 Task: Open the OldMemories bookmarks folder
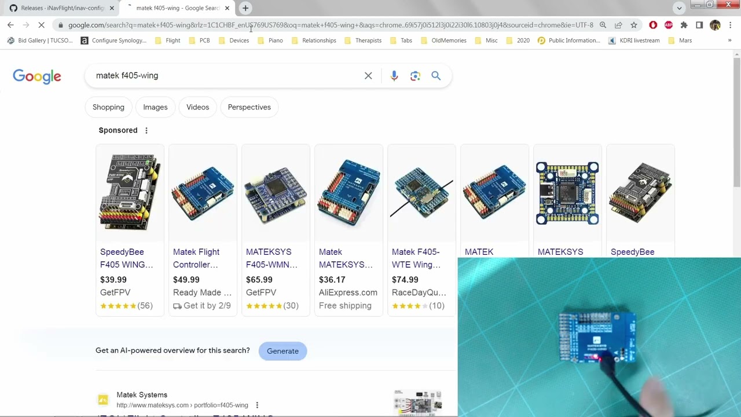tap(443, 41)
